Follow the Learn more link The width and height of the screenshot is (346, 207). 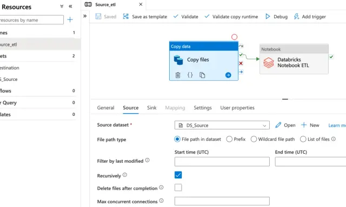337,126
